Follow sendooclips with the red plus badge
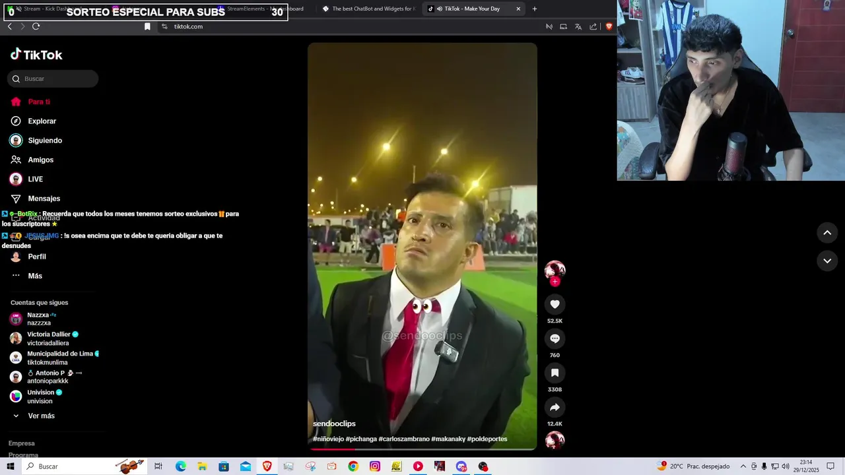 (x=555, y=282)
